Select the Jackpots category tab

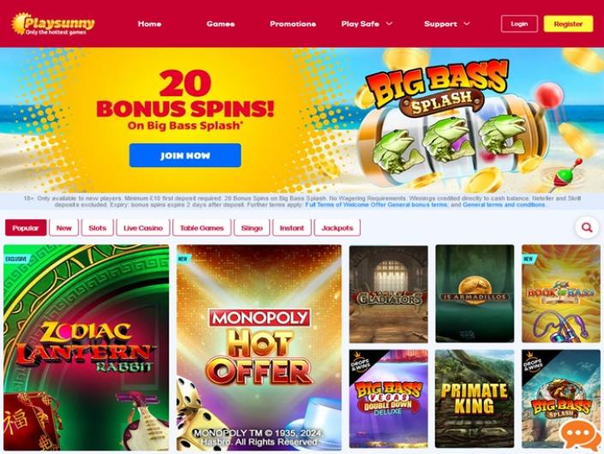[x=338, y=228]
